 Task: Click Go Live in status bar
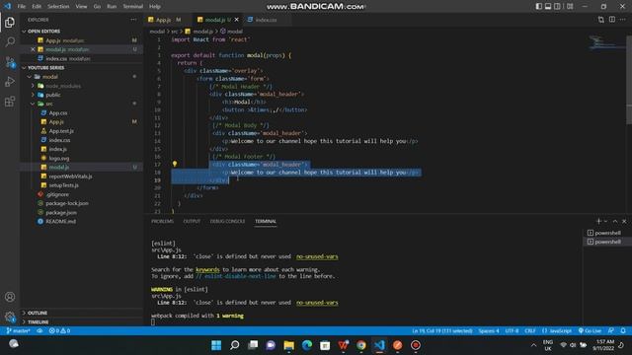[x=590, y=331]
